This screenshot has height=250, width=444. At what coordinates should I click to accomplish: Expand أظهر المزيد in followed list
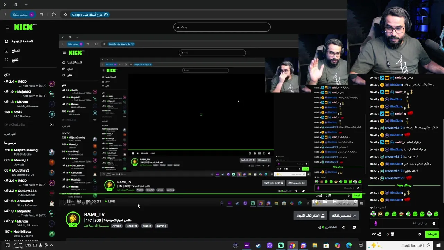(x=10, y=134)
